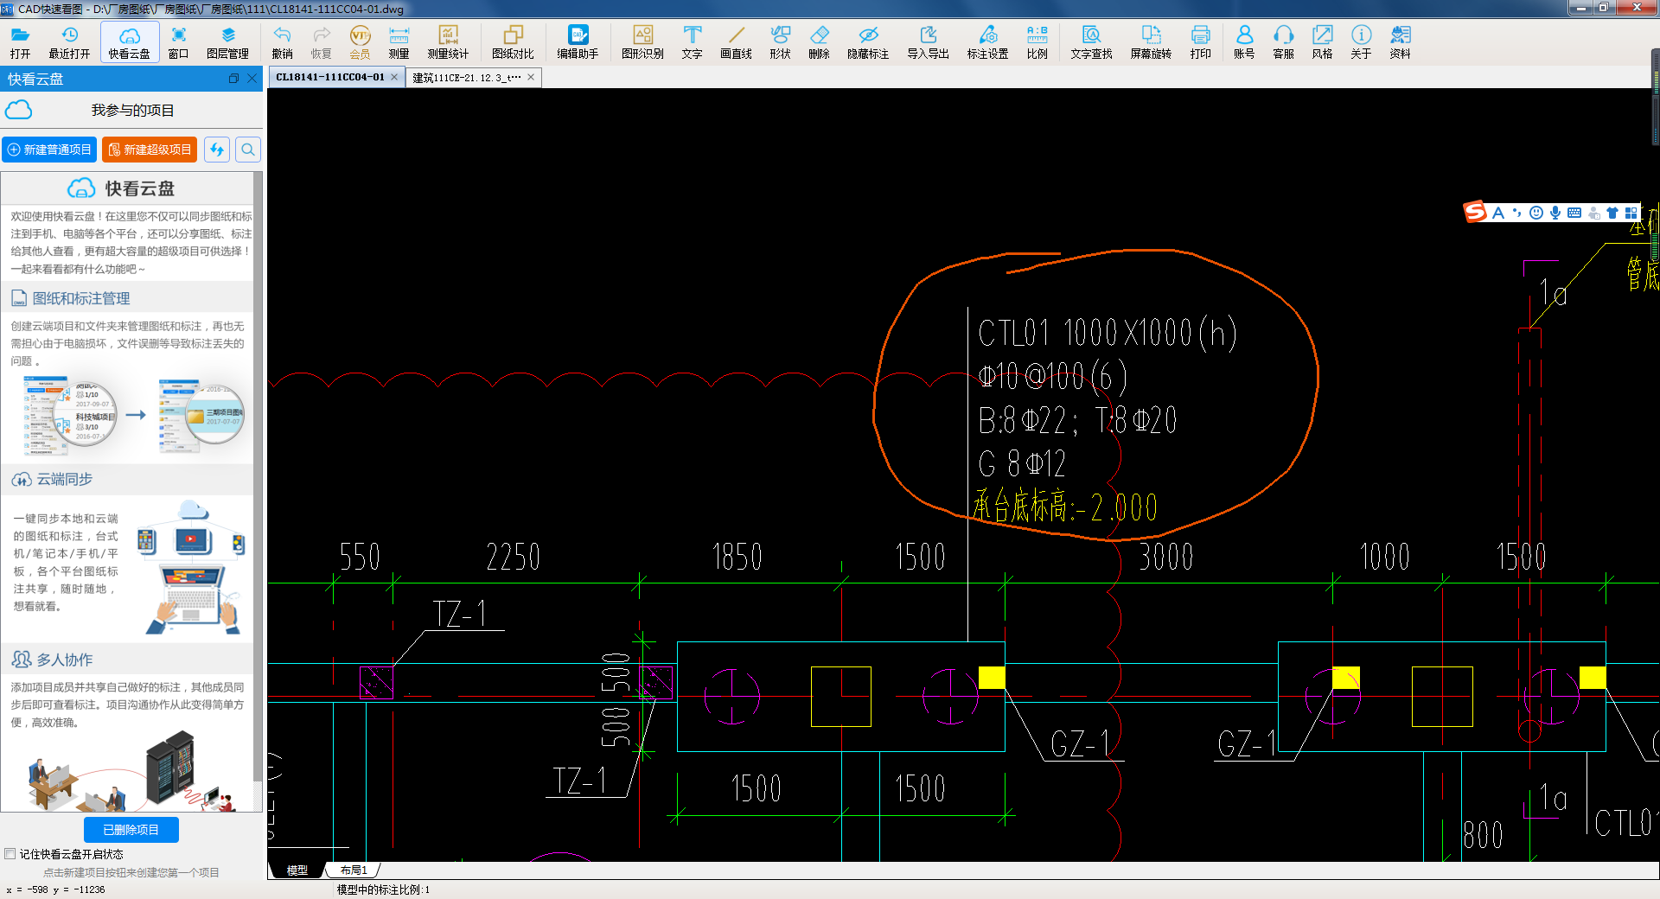This screenshot has height=899, width=1660.
Task: Click the cloud sync refresh button
Action: (217, 150)
